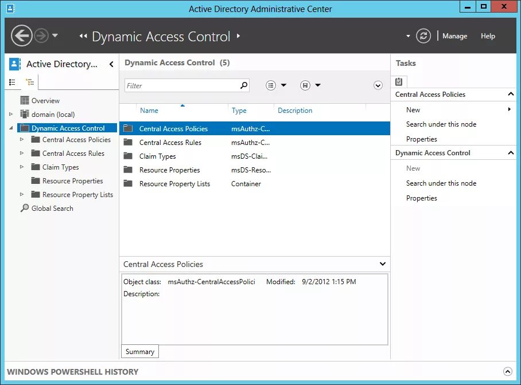Click the forward navigation arrow button
521x385 pixels.
[x=41, y=36]
